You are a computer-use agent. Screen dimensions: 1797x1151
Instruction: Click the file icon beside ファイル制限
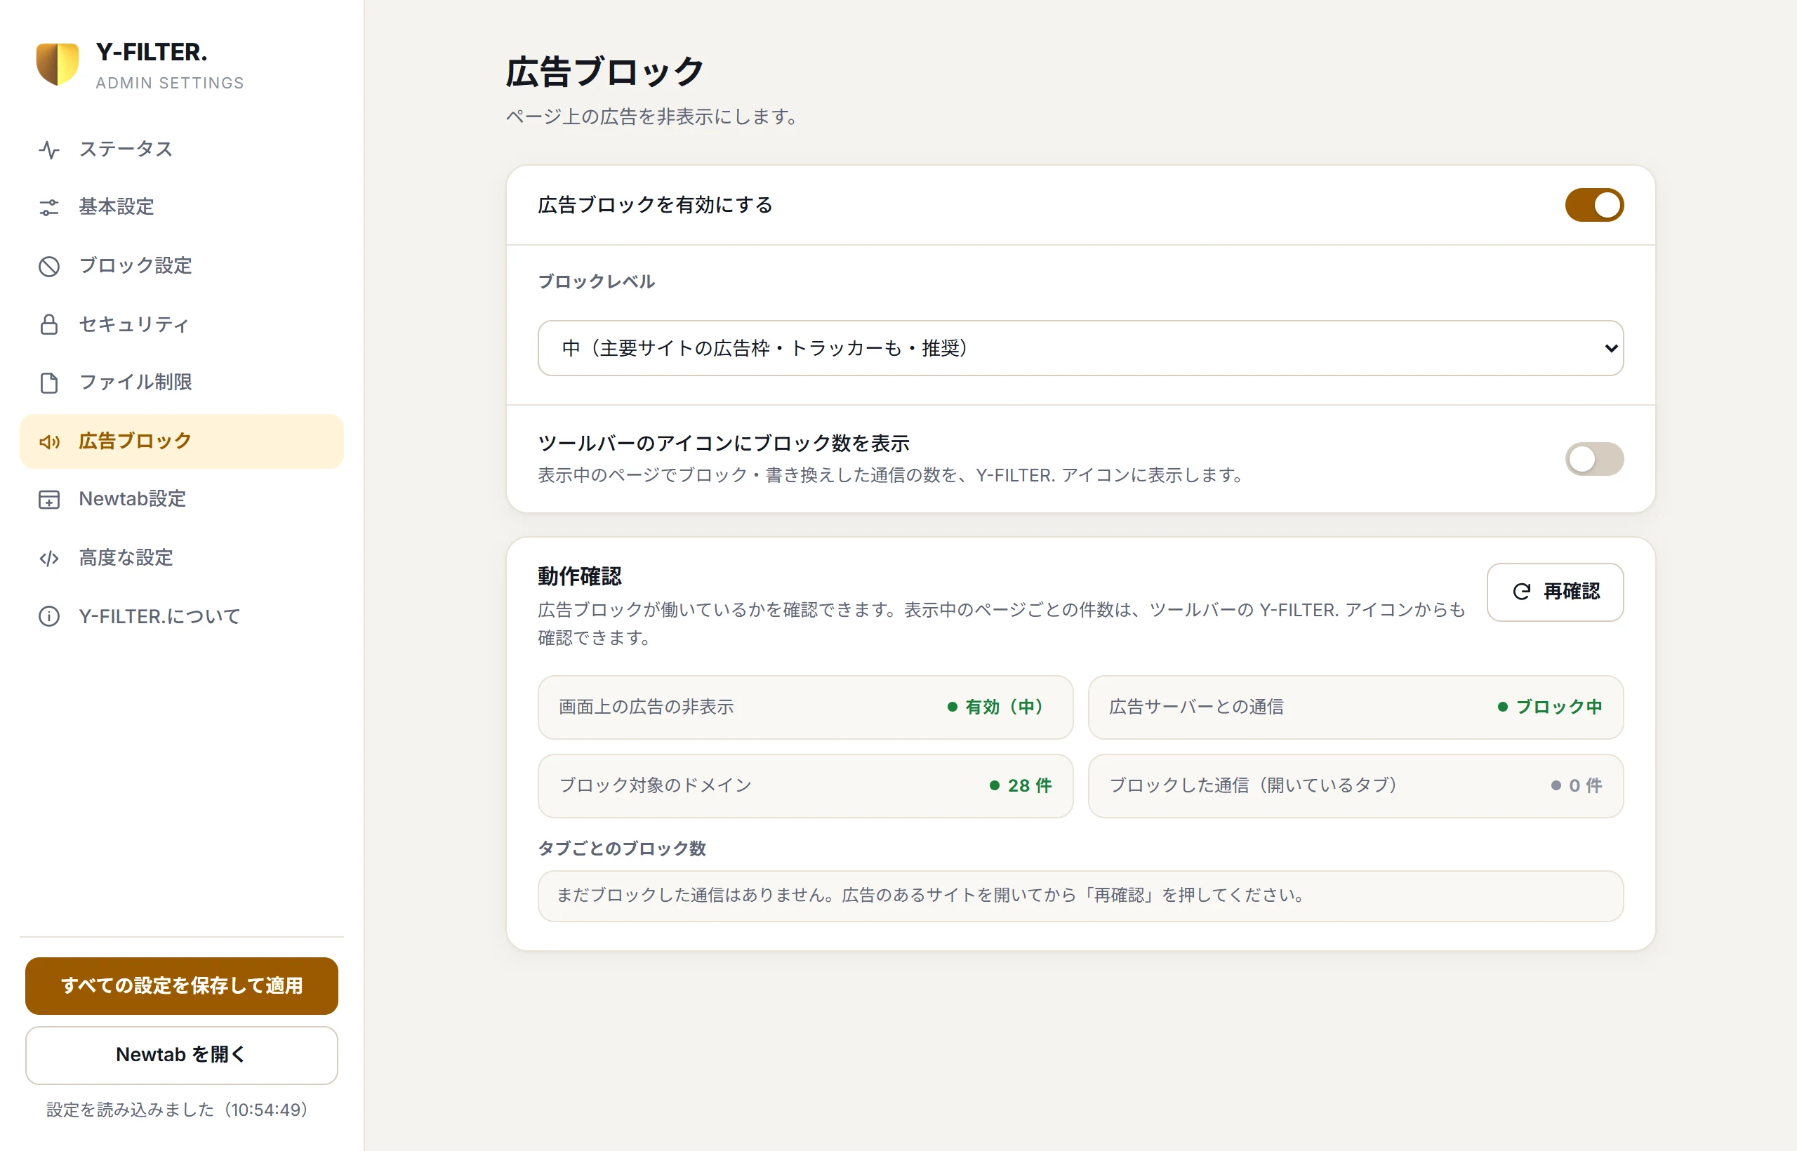49,382
